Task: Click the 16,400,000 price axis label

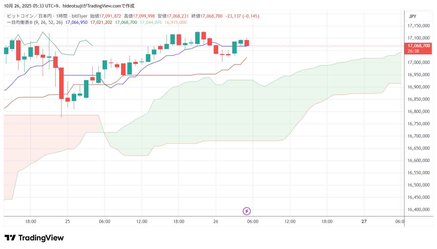Action: point(418,210)
